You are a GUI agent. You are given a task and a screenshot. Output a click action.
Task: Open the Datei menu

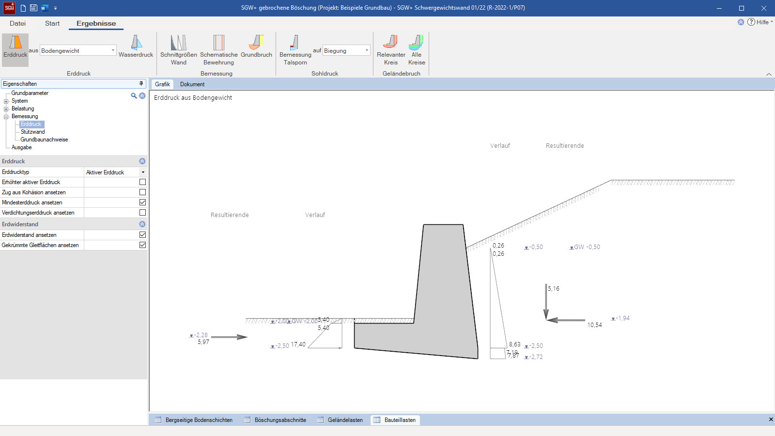pos(17,23)
